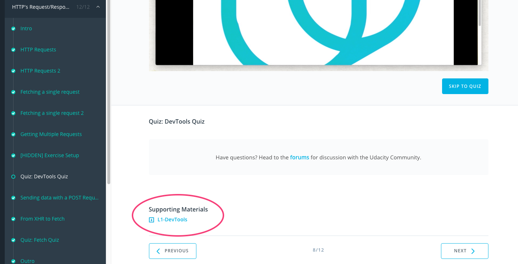518x264 pixels.
Task: Go to the Next lesson page
Action: (x=464, y=251)
